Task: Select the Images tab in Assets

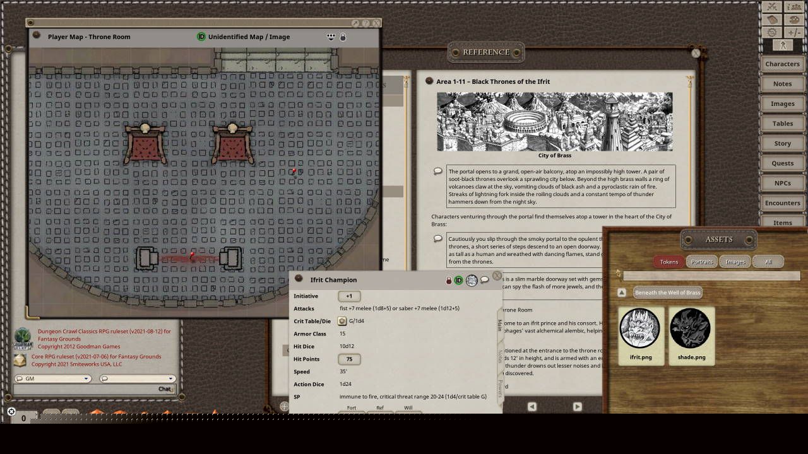Action: point(735,262)
